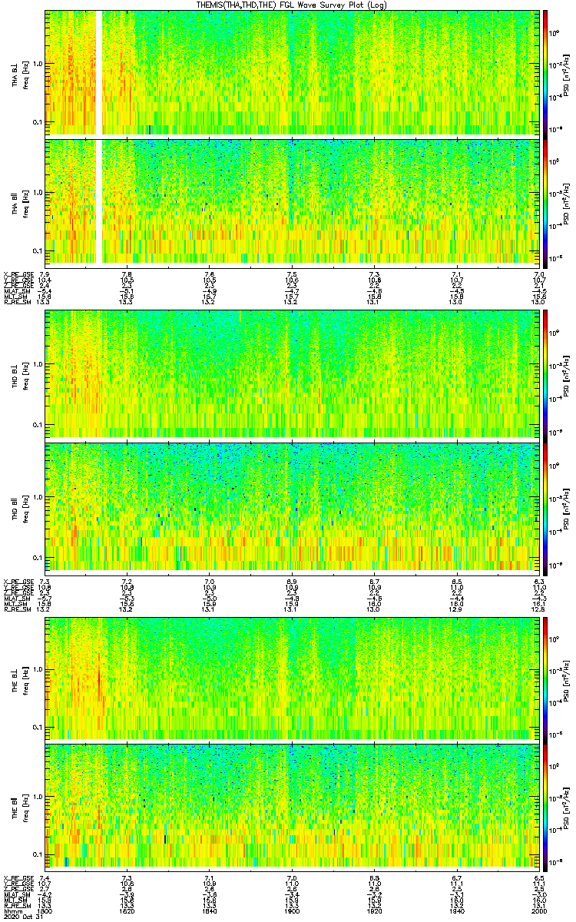Screen dimensions: 576x922
Task: Click the X_RE_GSE row label under the THE panels
Action: coord(18,877)
